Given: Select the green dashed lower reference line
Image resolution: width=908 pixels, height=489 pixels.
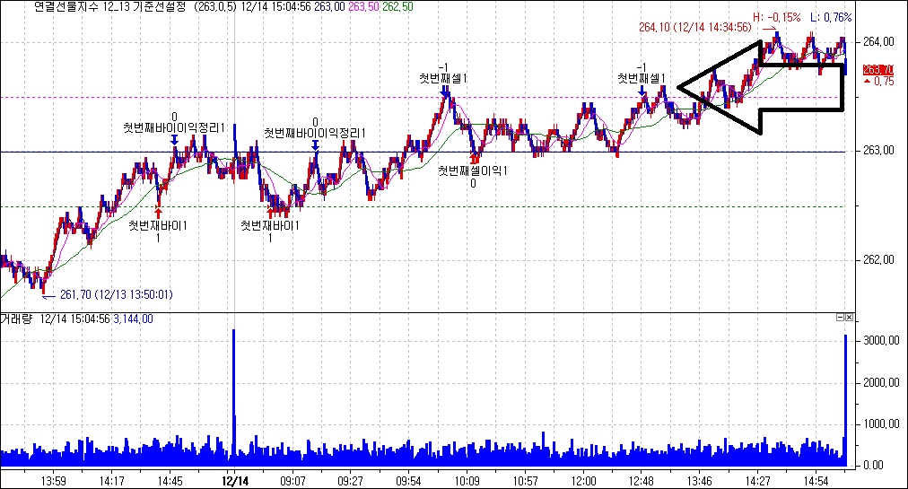Looking at the screenshot, I should [x=538, y=207].
